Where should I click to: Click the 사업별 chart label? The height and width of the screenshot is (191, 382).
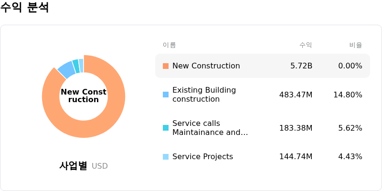74,166
